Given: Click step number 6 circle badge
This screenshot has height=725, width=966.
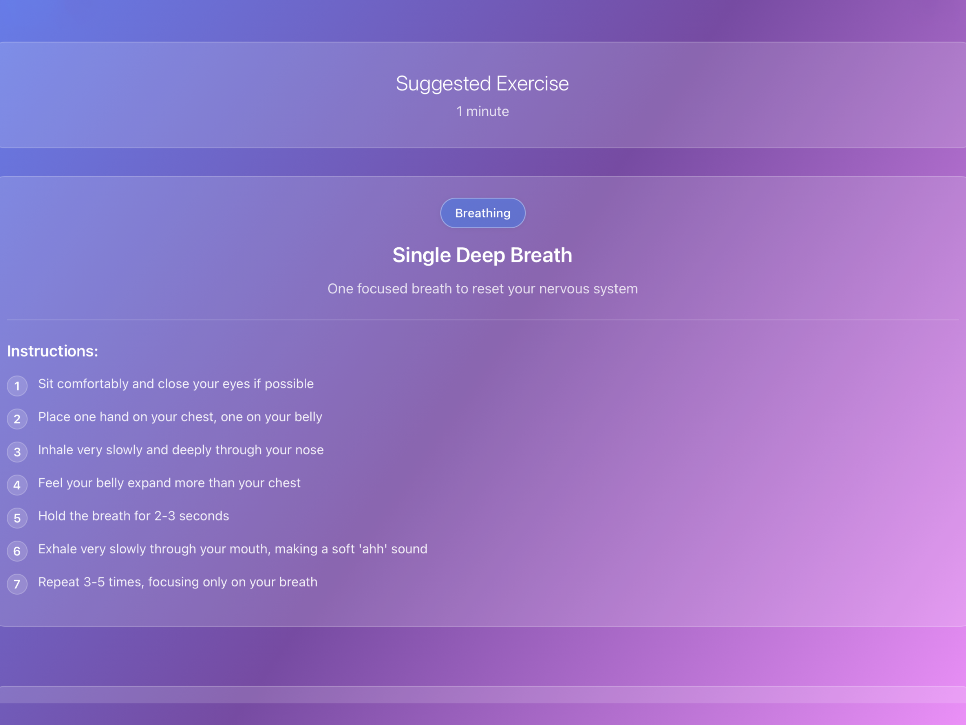Looking at the screenshot, I should 17,551.
